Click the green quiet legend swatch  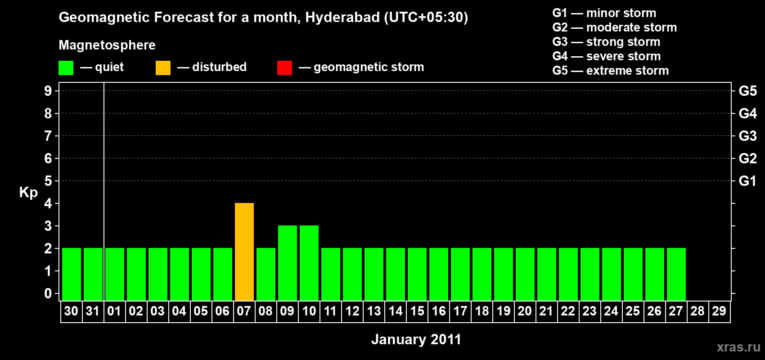click(x=66, y=68)
